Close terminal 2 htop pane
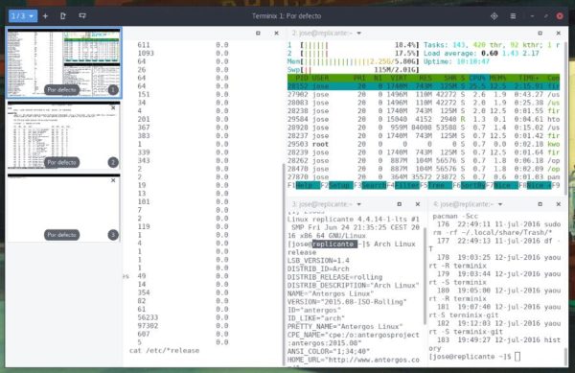This screenshot has height=373, width=575. click(559, 33)
